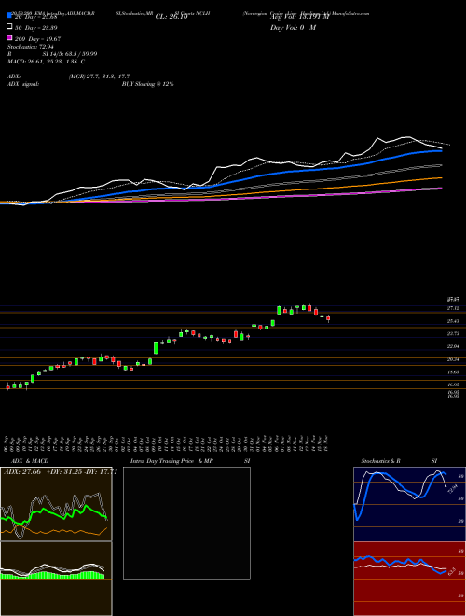Click the '(MGR) 27.7, 31.3, 17.7' ADX values

click(x=99, y=77)
